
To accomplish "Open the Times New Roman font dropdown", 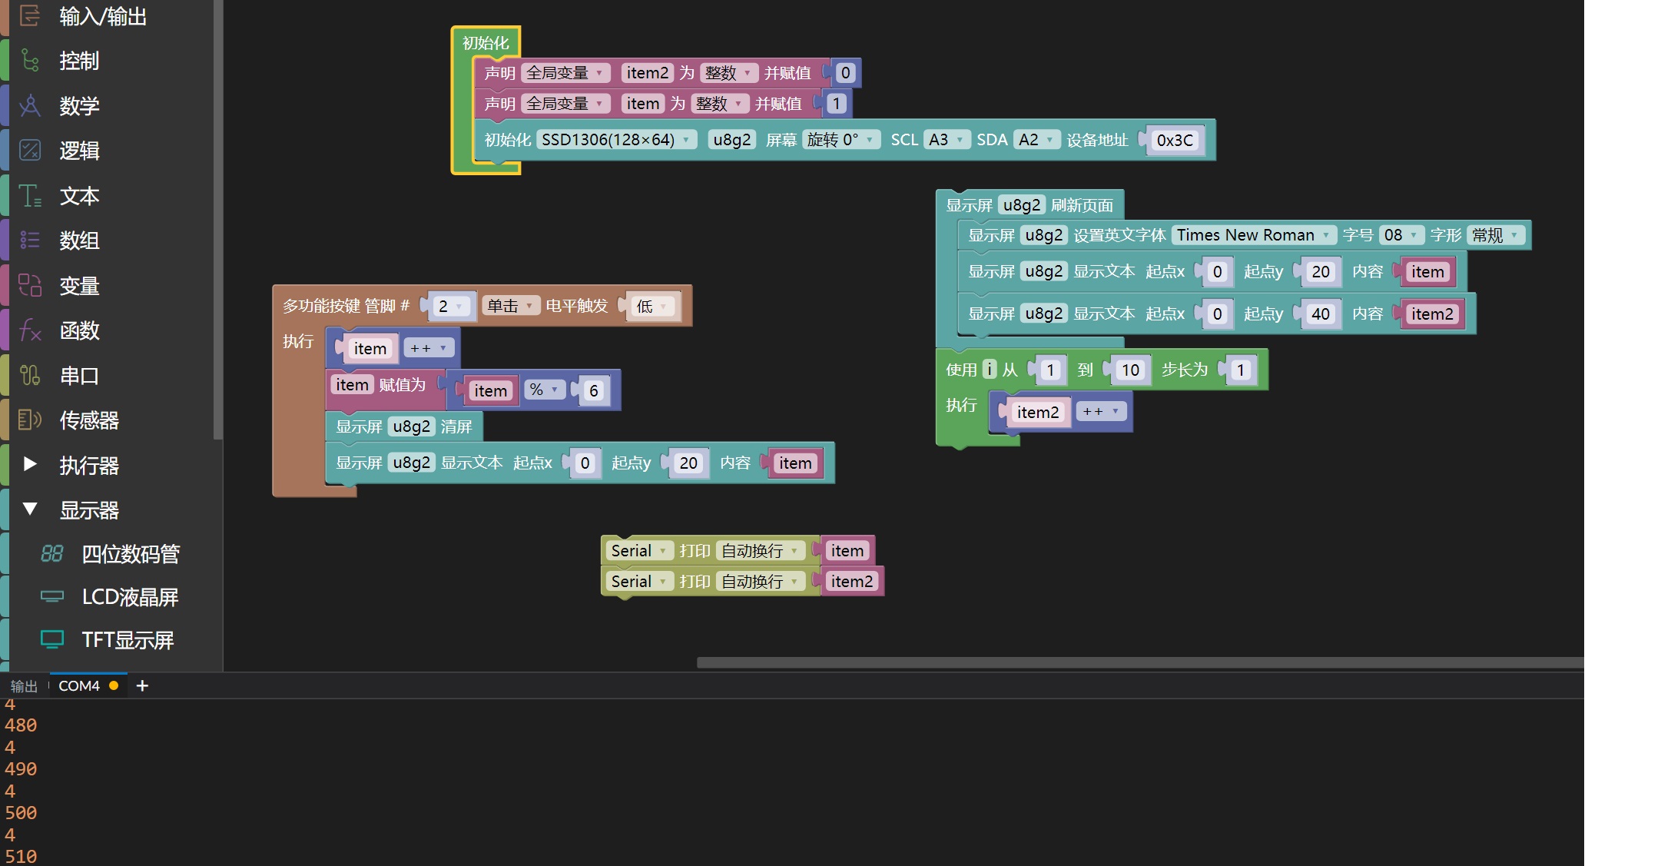I will point(1254,235).
